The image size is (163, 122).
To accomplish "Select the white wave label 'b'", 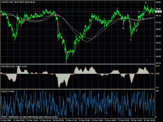I will click(x=128, y=15).
